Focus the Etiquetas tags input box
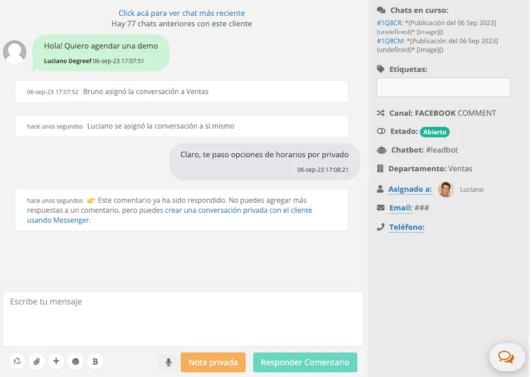The image size is (531, 377). tap(443, 87)
